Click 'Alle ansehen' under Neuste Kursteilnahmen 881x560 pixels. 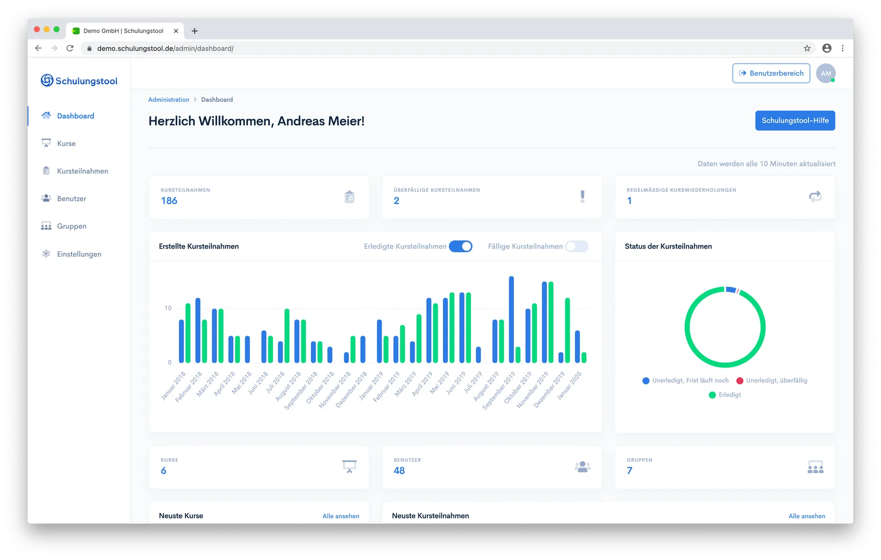[807, 516]
